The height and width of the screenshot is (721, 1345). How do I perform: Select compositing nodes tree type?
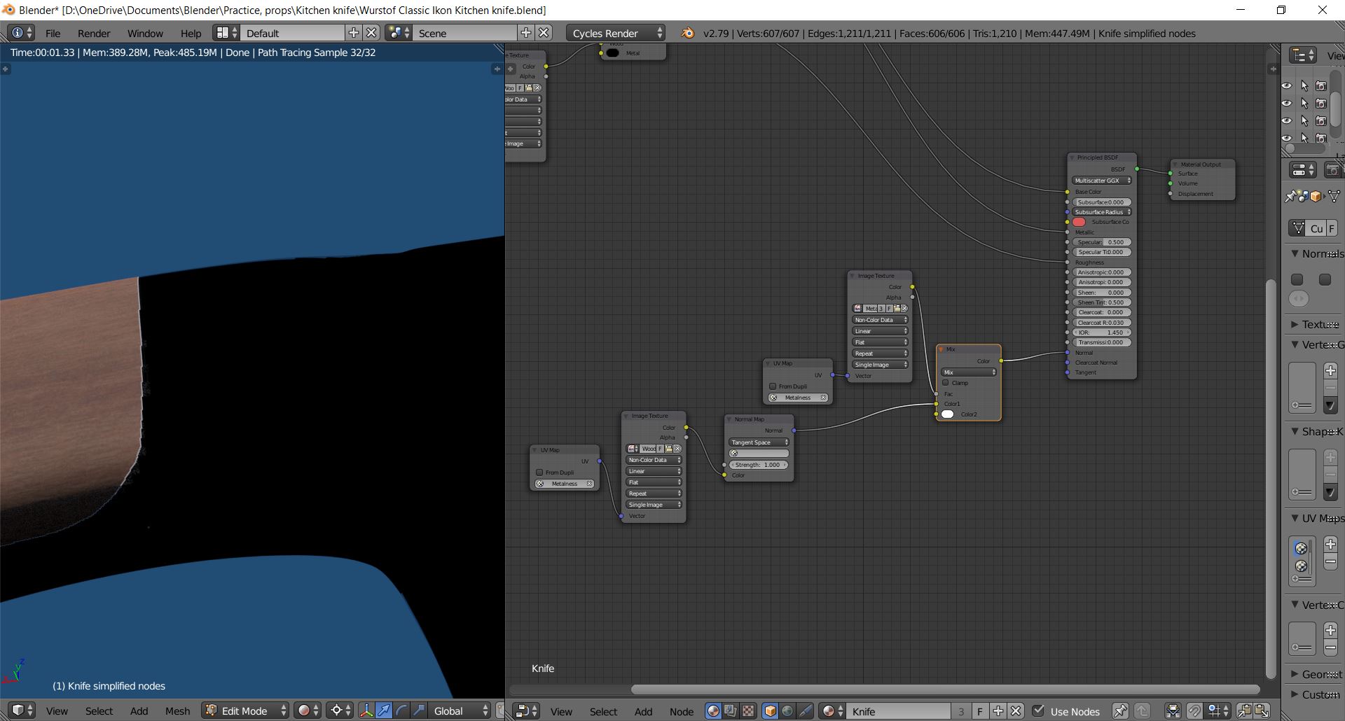click(731, 711)
